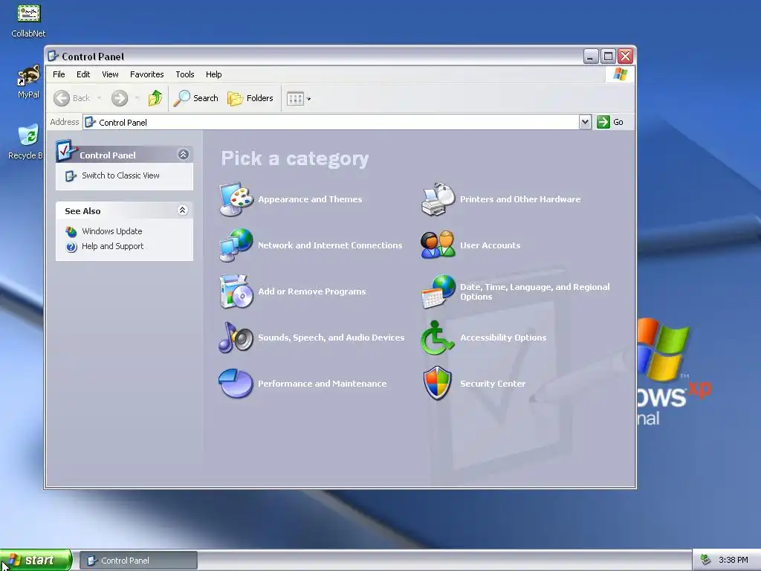Toggle the Folders pane button
The width and height of the screenshot is (761, 571).
coord(250,98)
